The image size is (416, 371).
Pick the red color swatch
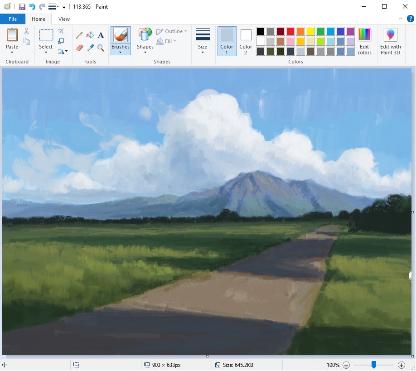[x=290, y=31]
